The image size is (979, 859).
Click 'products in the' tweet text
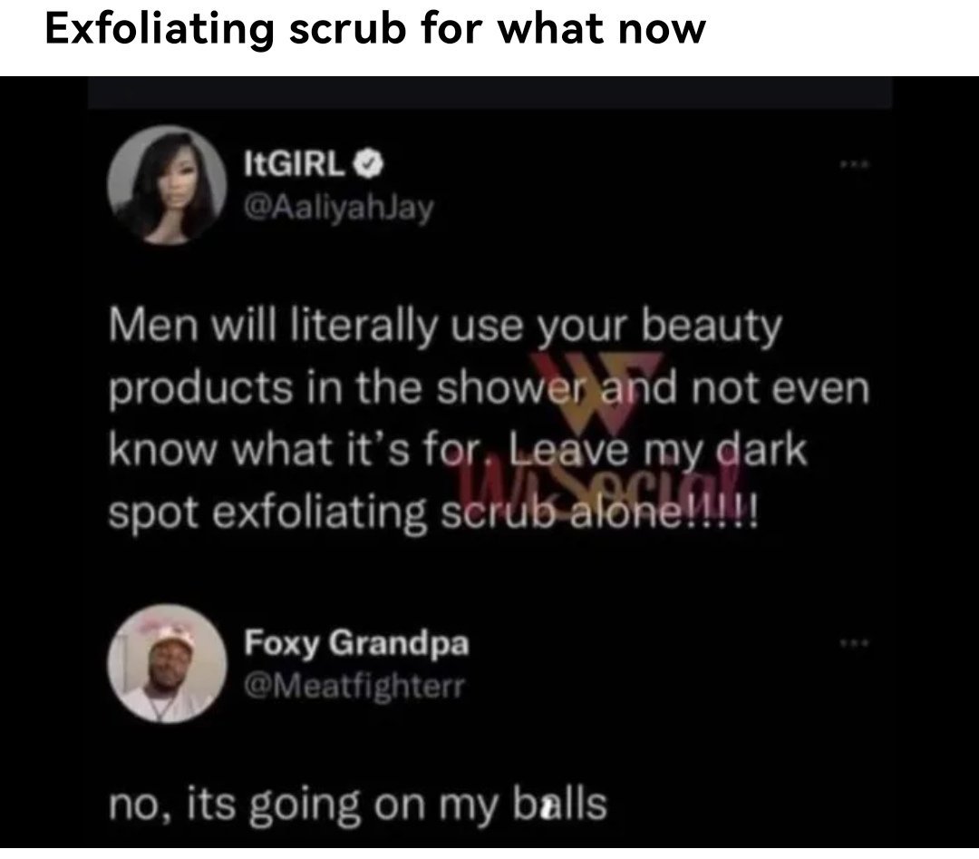pyautogui.click(x=266, y=389)
